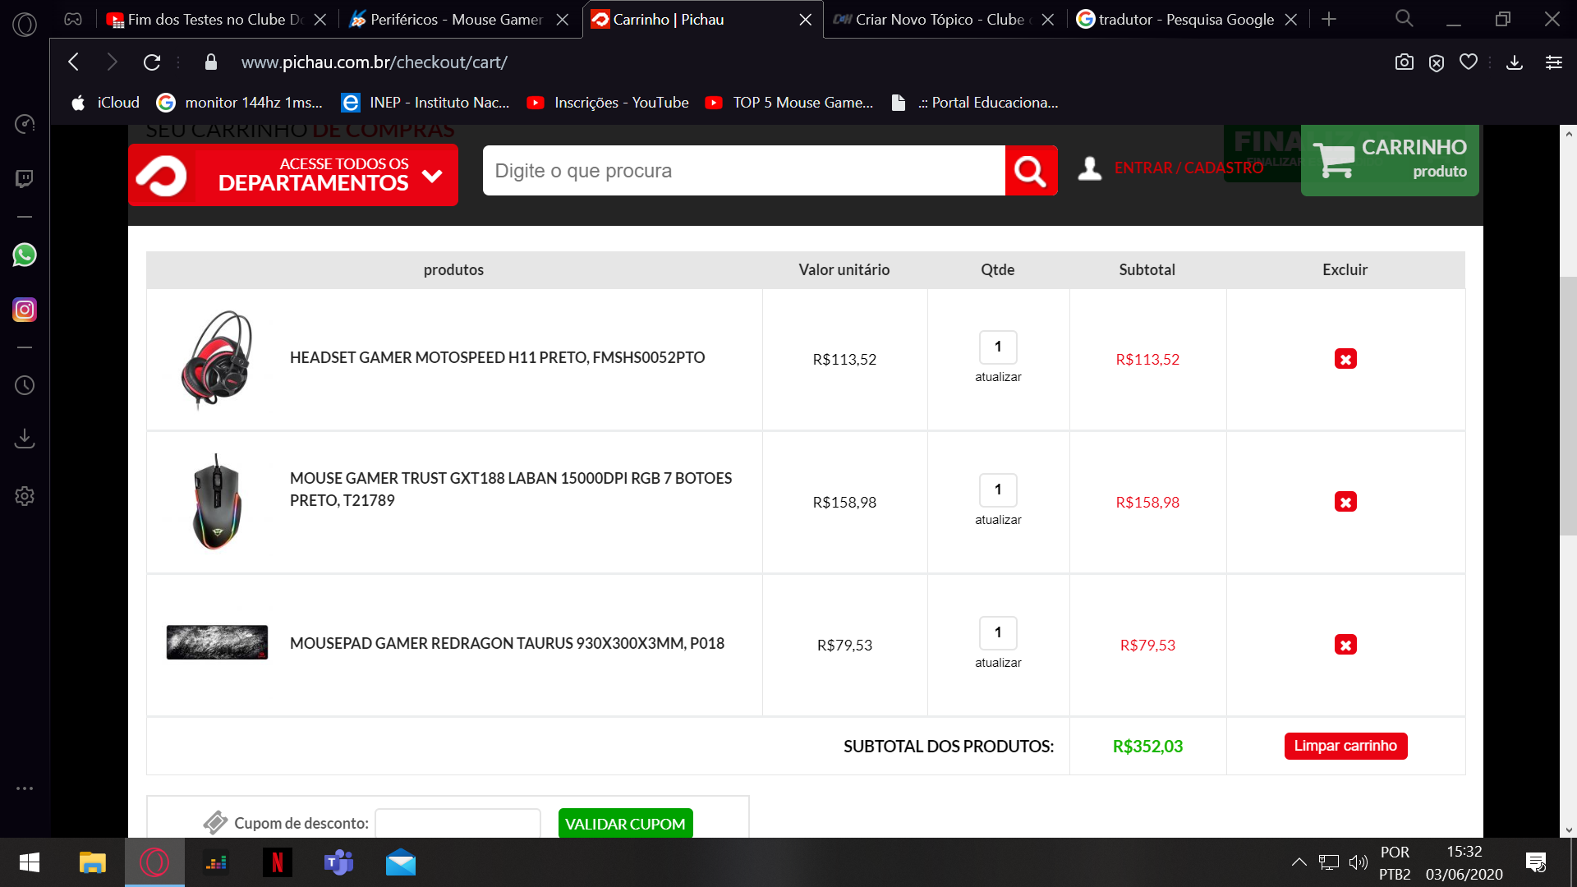Reload the Pichau cart page
1577x887 pixels.
coord(152,62)
